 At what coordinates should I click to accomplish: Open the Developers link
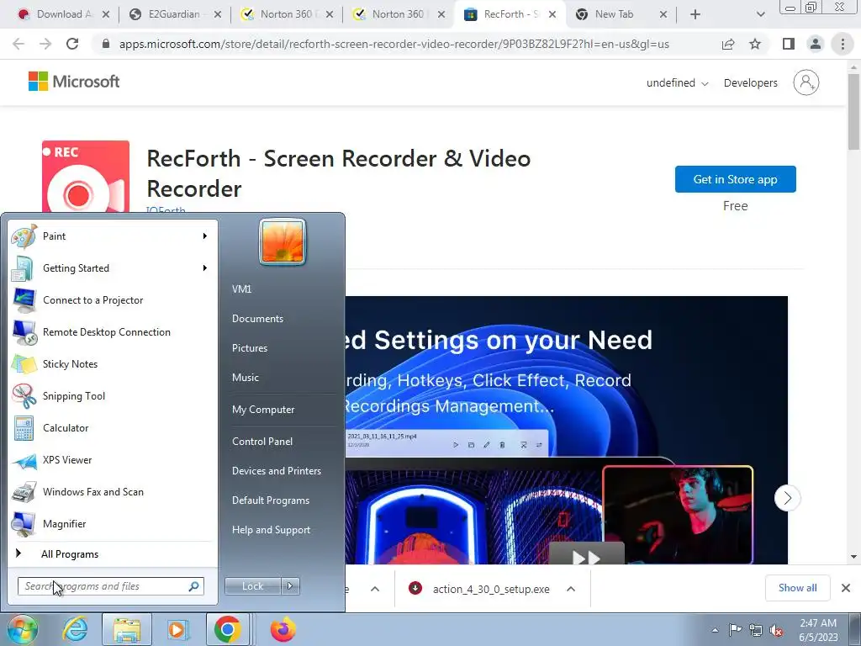[750, 83]
